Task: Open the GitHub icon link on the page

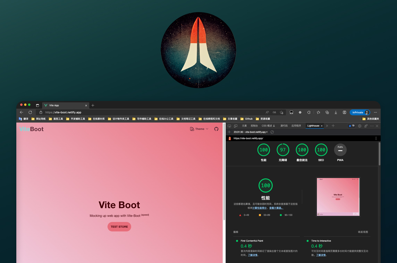Action: click(x=216, y=129)
